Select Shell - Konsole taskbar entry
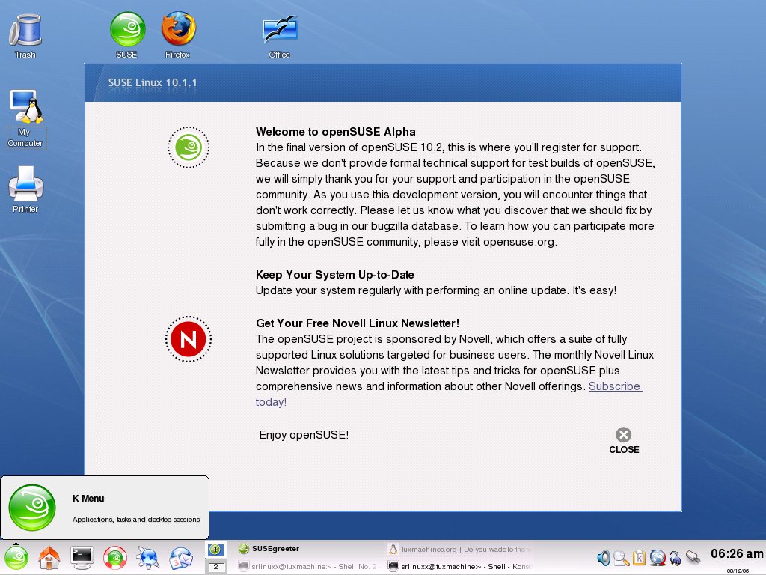Image resolution: width=766 pixels, height=575 pixels. point(459,566)
